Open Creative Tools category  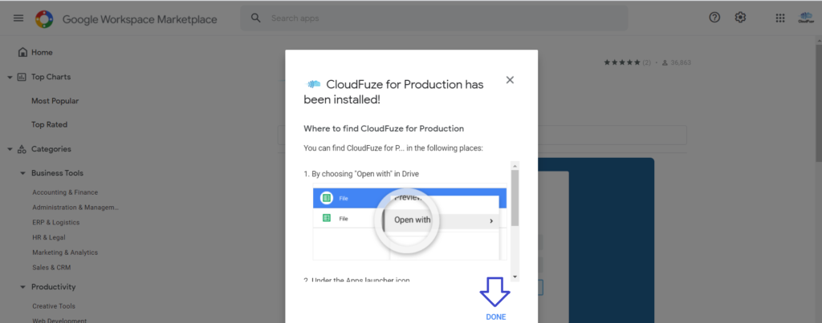(x=54, y=306)
